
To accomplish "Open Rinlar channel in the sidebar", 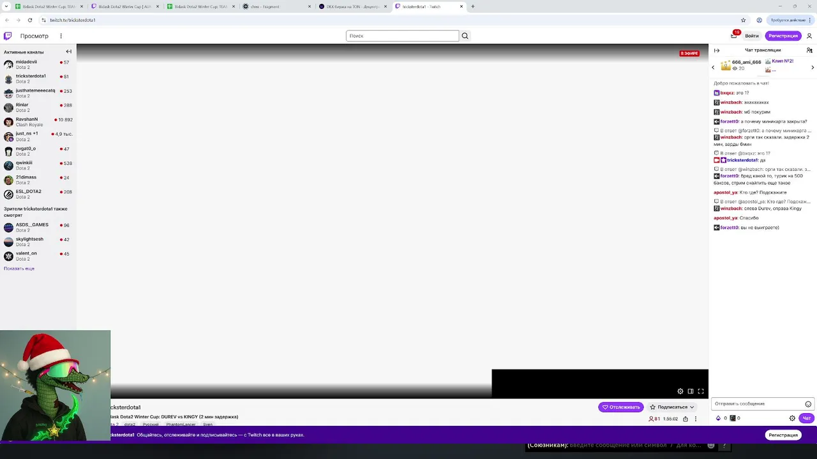I will point(38,107).
